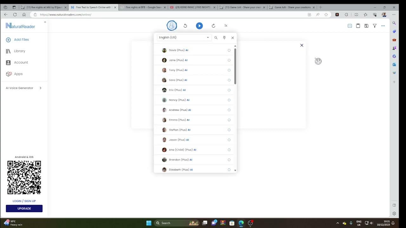Go to browser home page icon
The height and width of the screenshot is (228, 406).
tap(24, 15)
